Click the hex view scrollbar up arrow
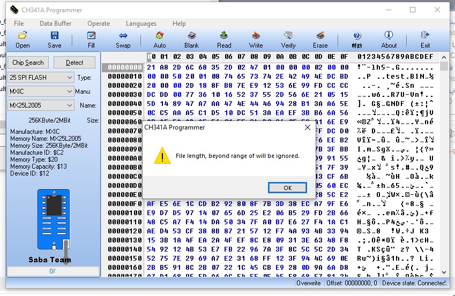This screenshot has height=296, width=455. pos(444,57)
